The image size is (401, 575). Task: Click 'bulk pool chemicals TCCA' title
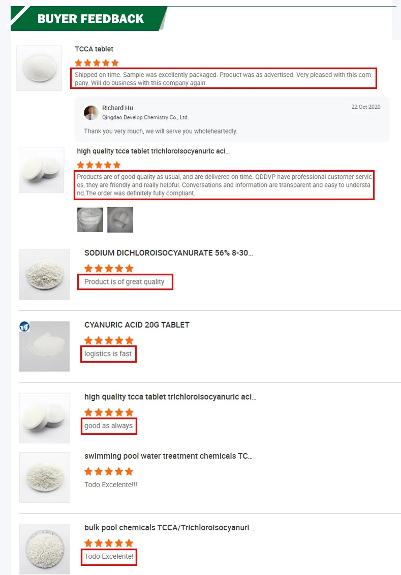(x=169, y=528)
